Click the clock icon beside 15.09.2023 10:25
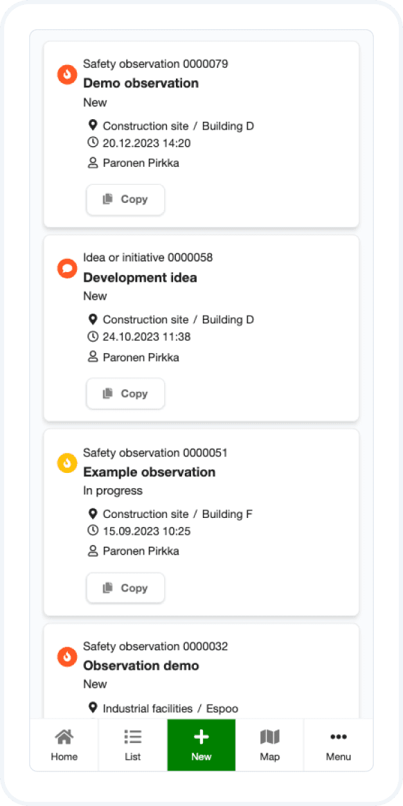The height and width of the screenshot is (806, 403). 93,530
